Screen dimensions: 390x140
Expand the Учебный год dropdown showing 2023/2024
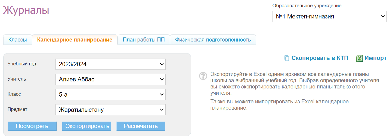point(110,64)
